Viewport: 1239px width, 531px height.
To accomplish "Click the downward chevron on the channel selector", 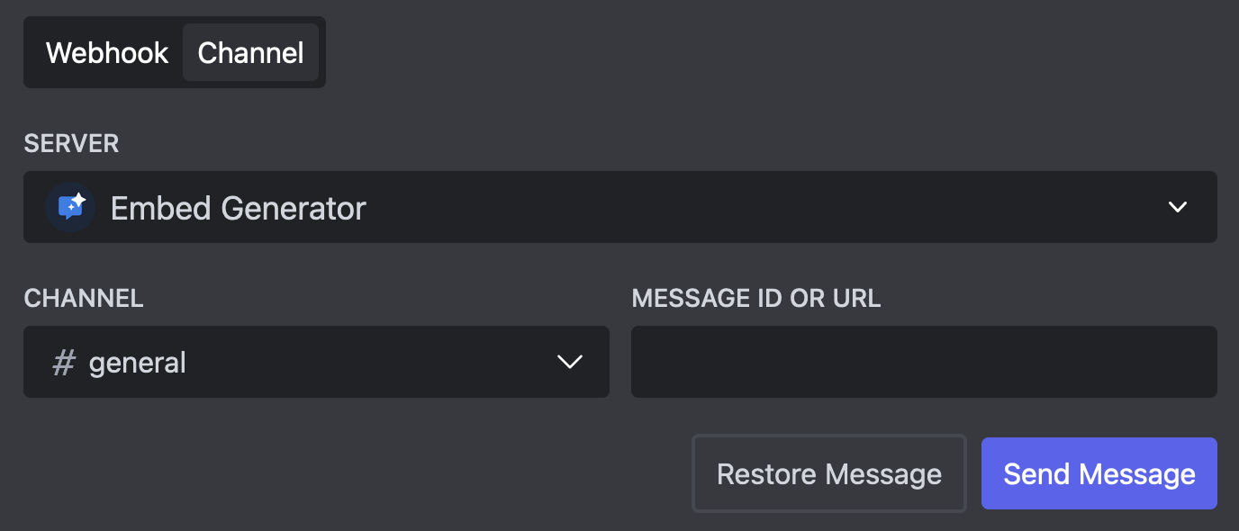I will (x=568, y=362).
